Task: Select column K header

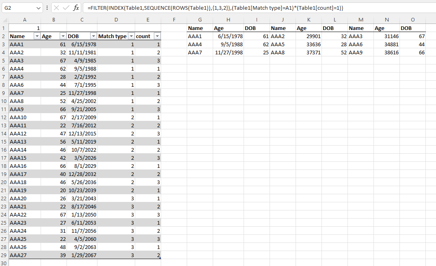Action: (x=309, y=20)
